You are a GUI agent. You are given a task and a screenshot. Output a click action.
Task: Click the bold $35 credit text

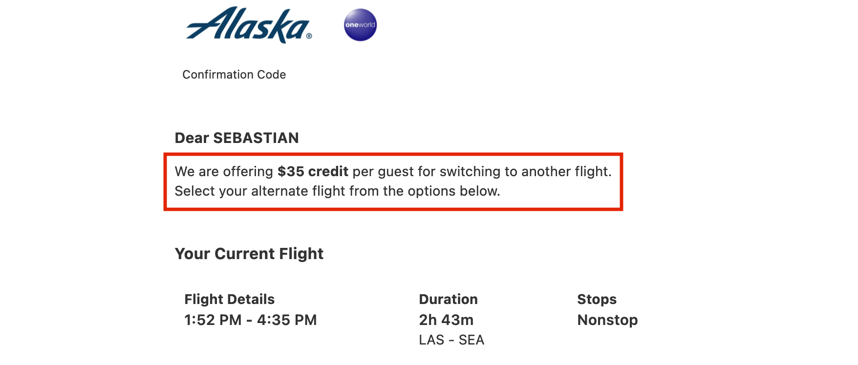(x=313, y=172)
